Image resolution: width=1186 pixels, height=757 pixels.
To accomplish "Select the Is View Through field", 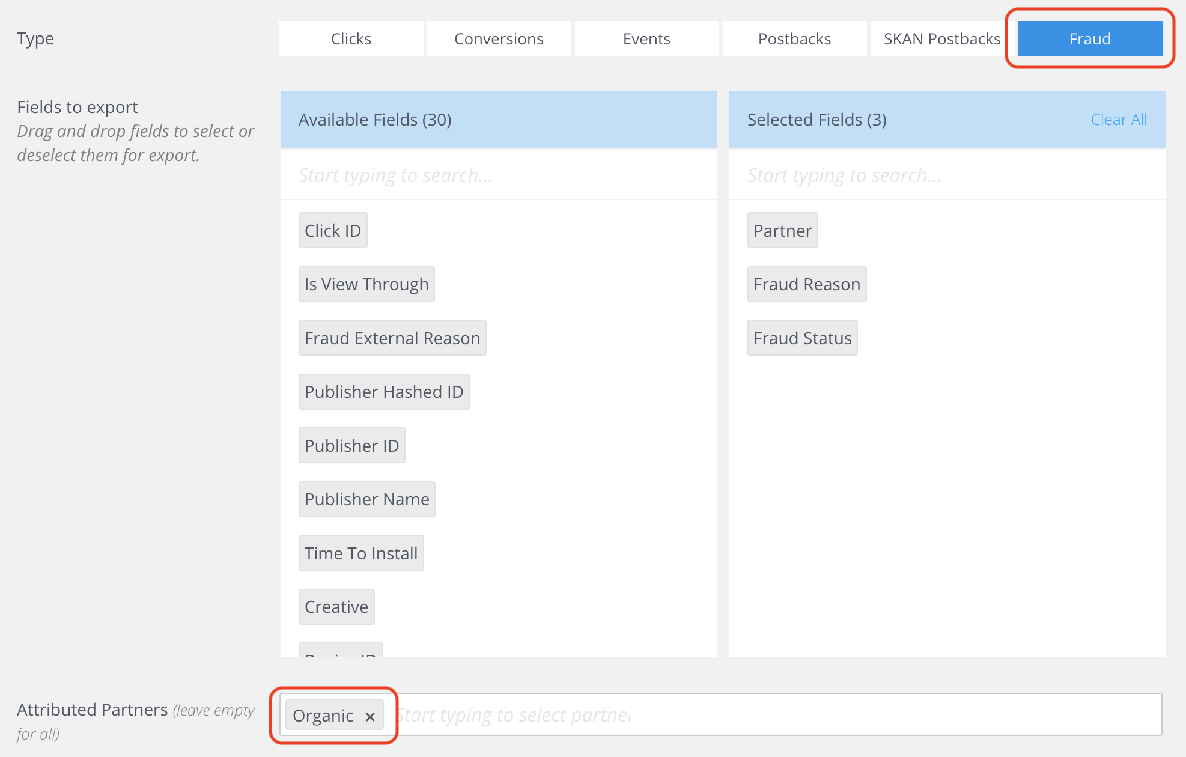I will (366, 284).
